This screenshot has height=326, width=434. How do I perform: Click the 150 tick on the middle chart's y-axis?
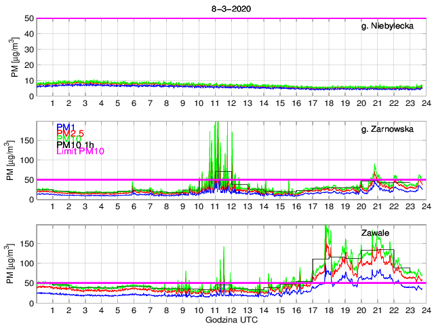pyautogui.click(x=26, y=141)
